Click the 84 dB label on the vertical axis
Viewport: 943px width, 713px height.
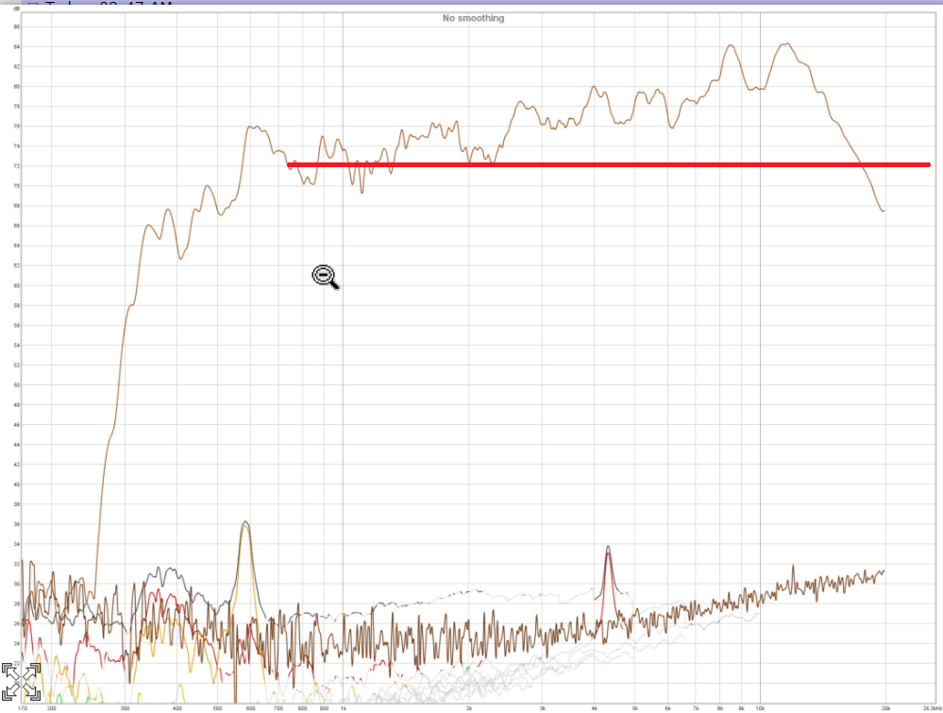17,47
